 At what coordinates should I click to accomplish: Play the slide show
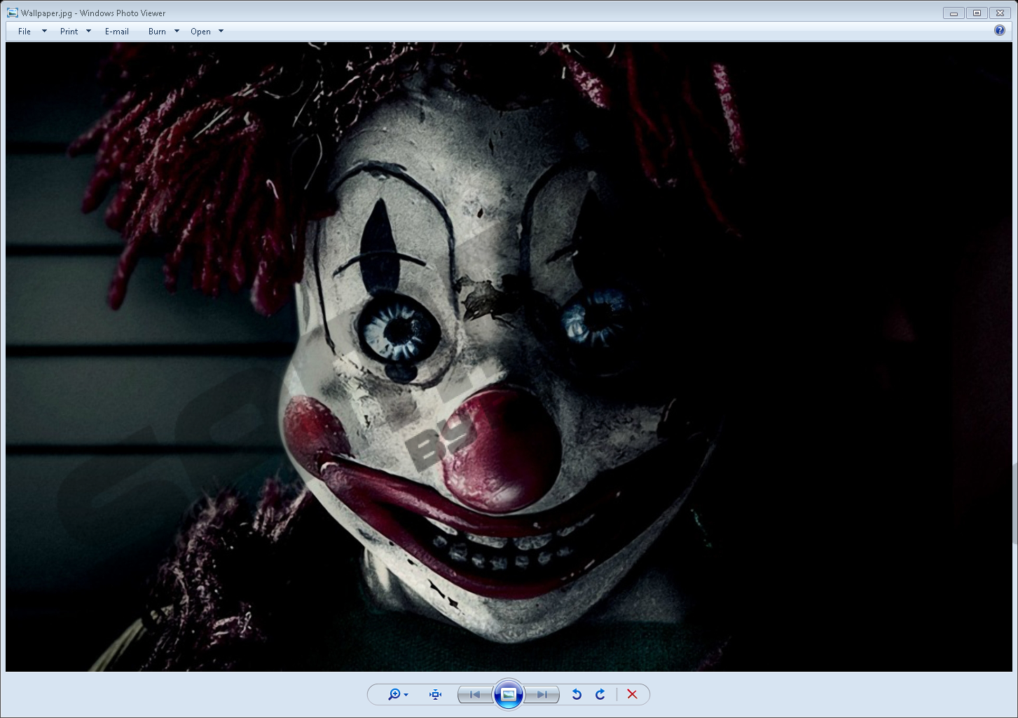point(509,694)
